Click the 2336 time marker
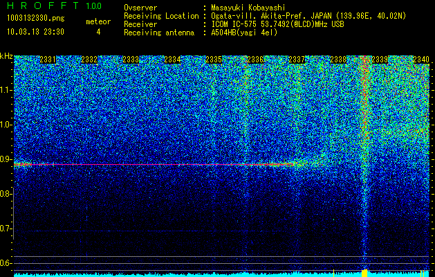 pyautogui.click(x=255, y=60)
